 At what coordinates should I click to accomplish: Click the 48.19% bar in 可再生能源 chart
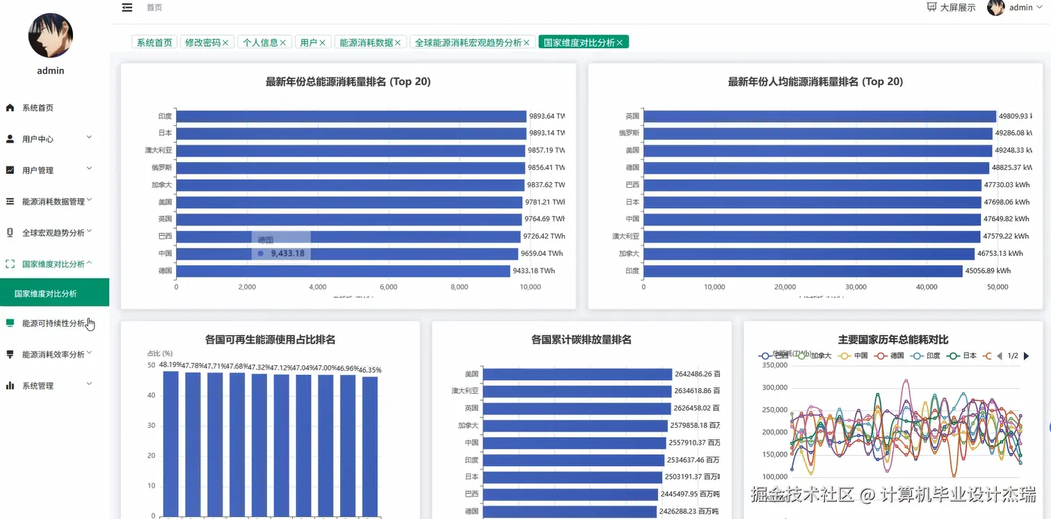click(171, 443)
